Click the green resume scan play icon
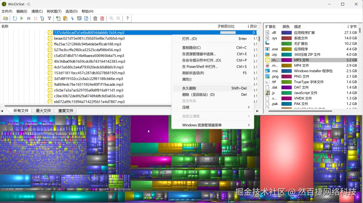363x203 pixels. [22, 18]
